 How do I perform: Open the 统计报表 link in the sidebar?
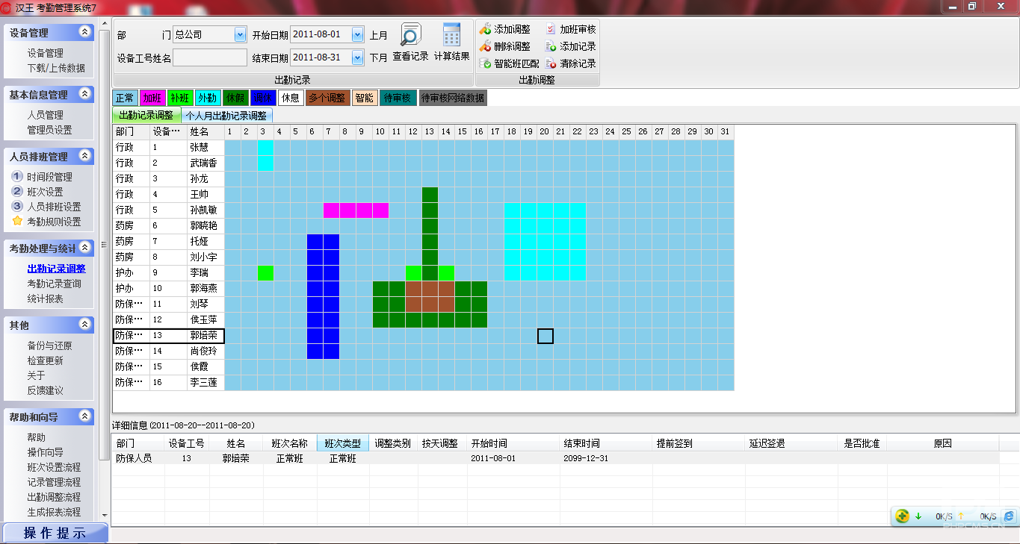(45, 298)
